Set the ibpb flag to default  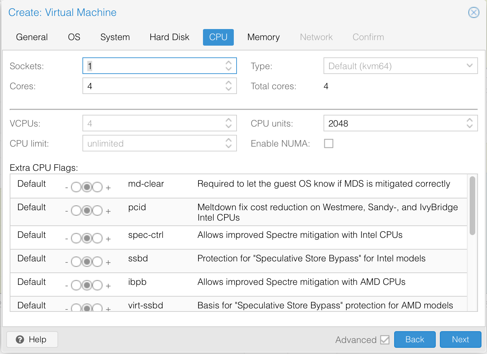pyautogui.click(x=87, y=286)
